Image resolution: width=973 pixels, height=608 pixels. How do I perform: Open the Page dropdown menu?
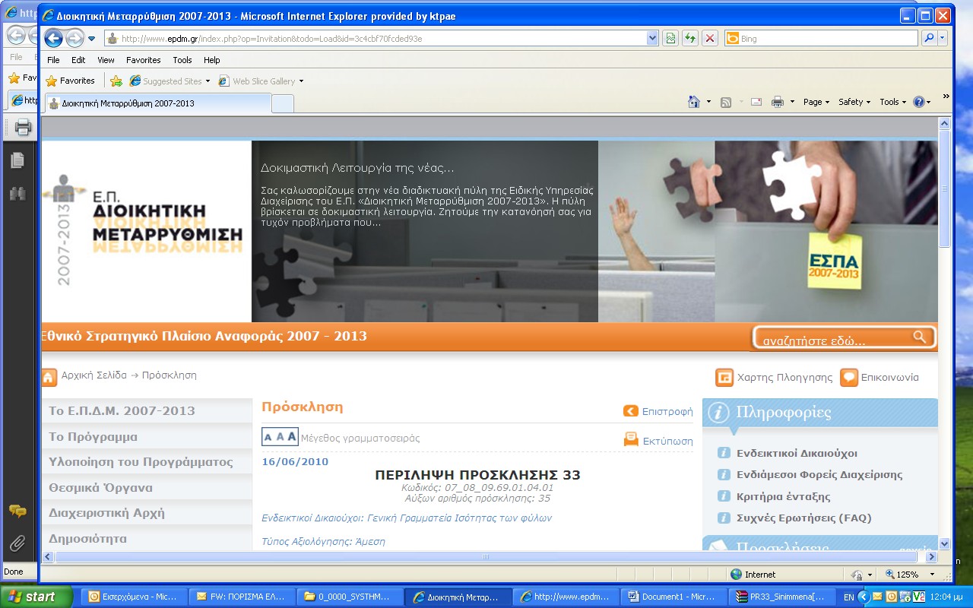(x=816, y=102)
